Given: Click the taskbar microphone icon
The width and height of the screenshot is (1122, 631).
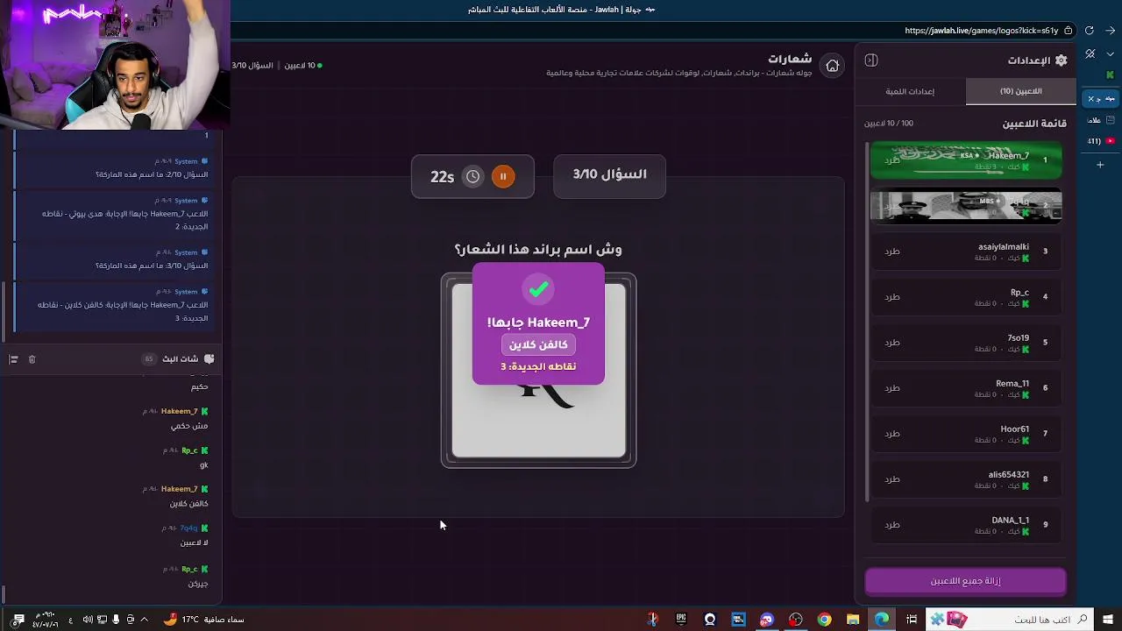Looking at the screenshot, I should pyautogui.click(x=116, y=620).
